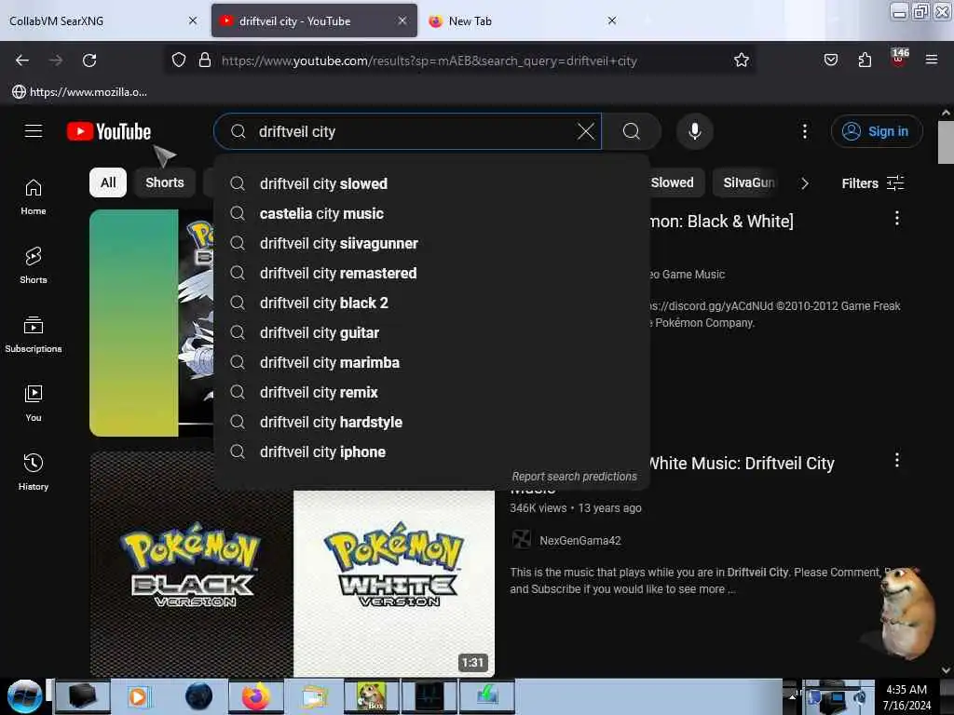Image resolution: width=954 pixels, height=715 pixels.
Task: Click the browser URL address bar
Action: tap(460, 61)
